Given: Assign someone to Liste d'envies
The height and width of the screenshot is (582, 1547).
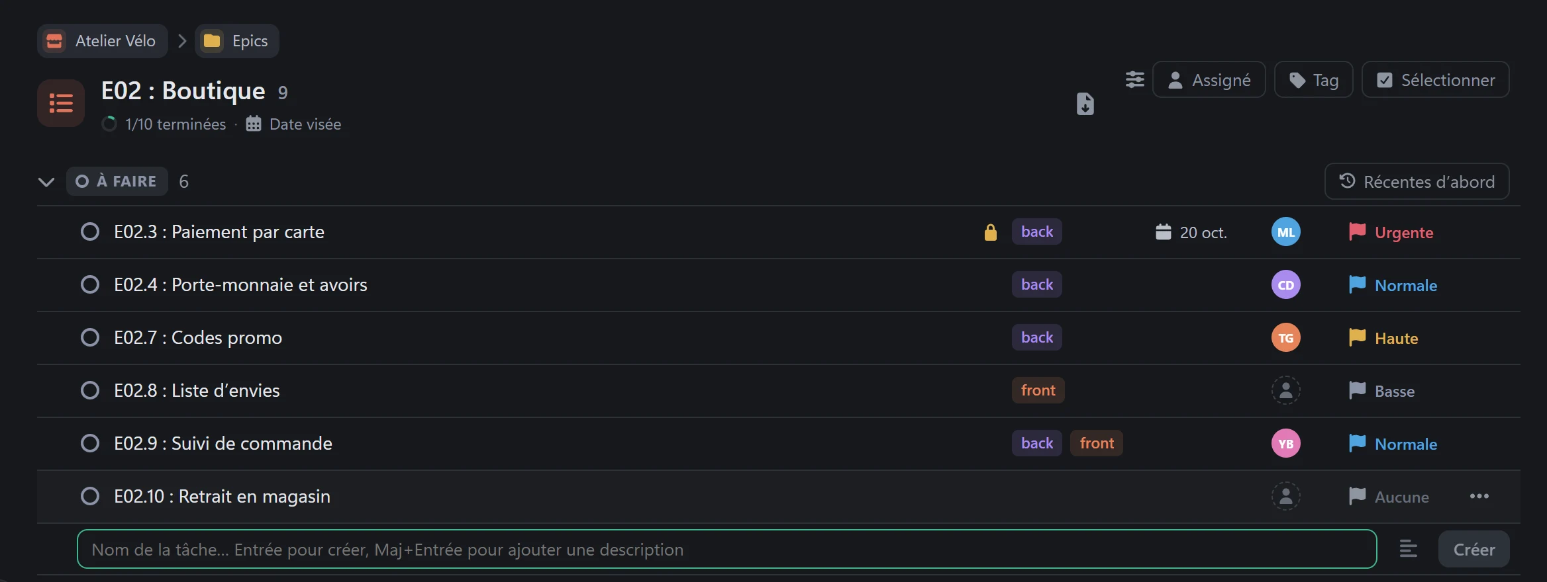Looking at the screenshot, I should [1286, 391].
